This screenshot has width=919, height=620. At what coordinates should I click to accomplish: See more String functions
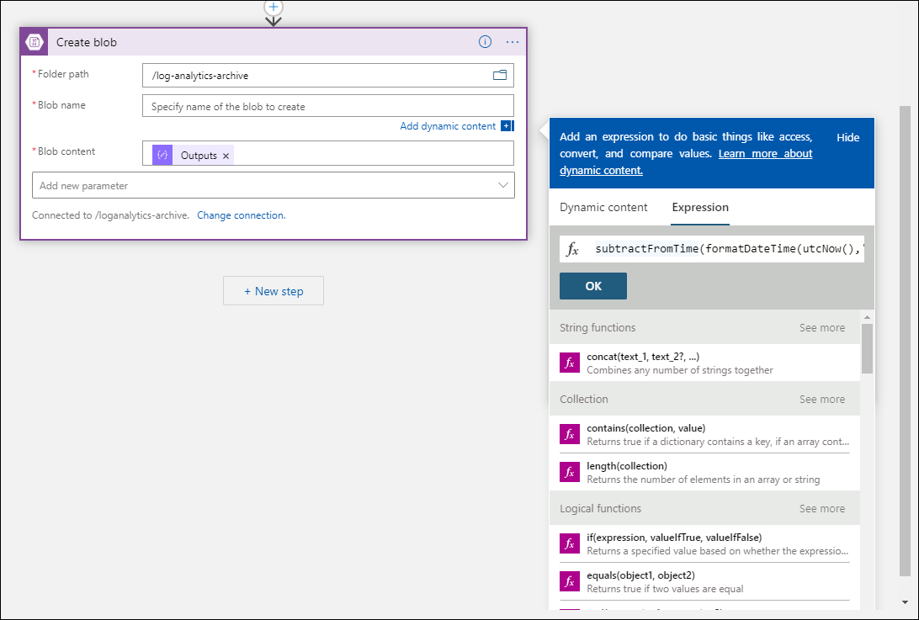[x=822, y=327]
